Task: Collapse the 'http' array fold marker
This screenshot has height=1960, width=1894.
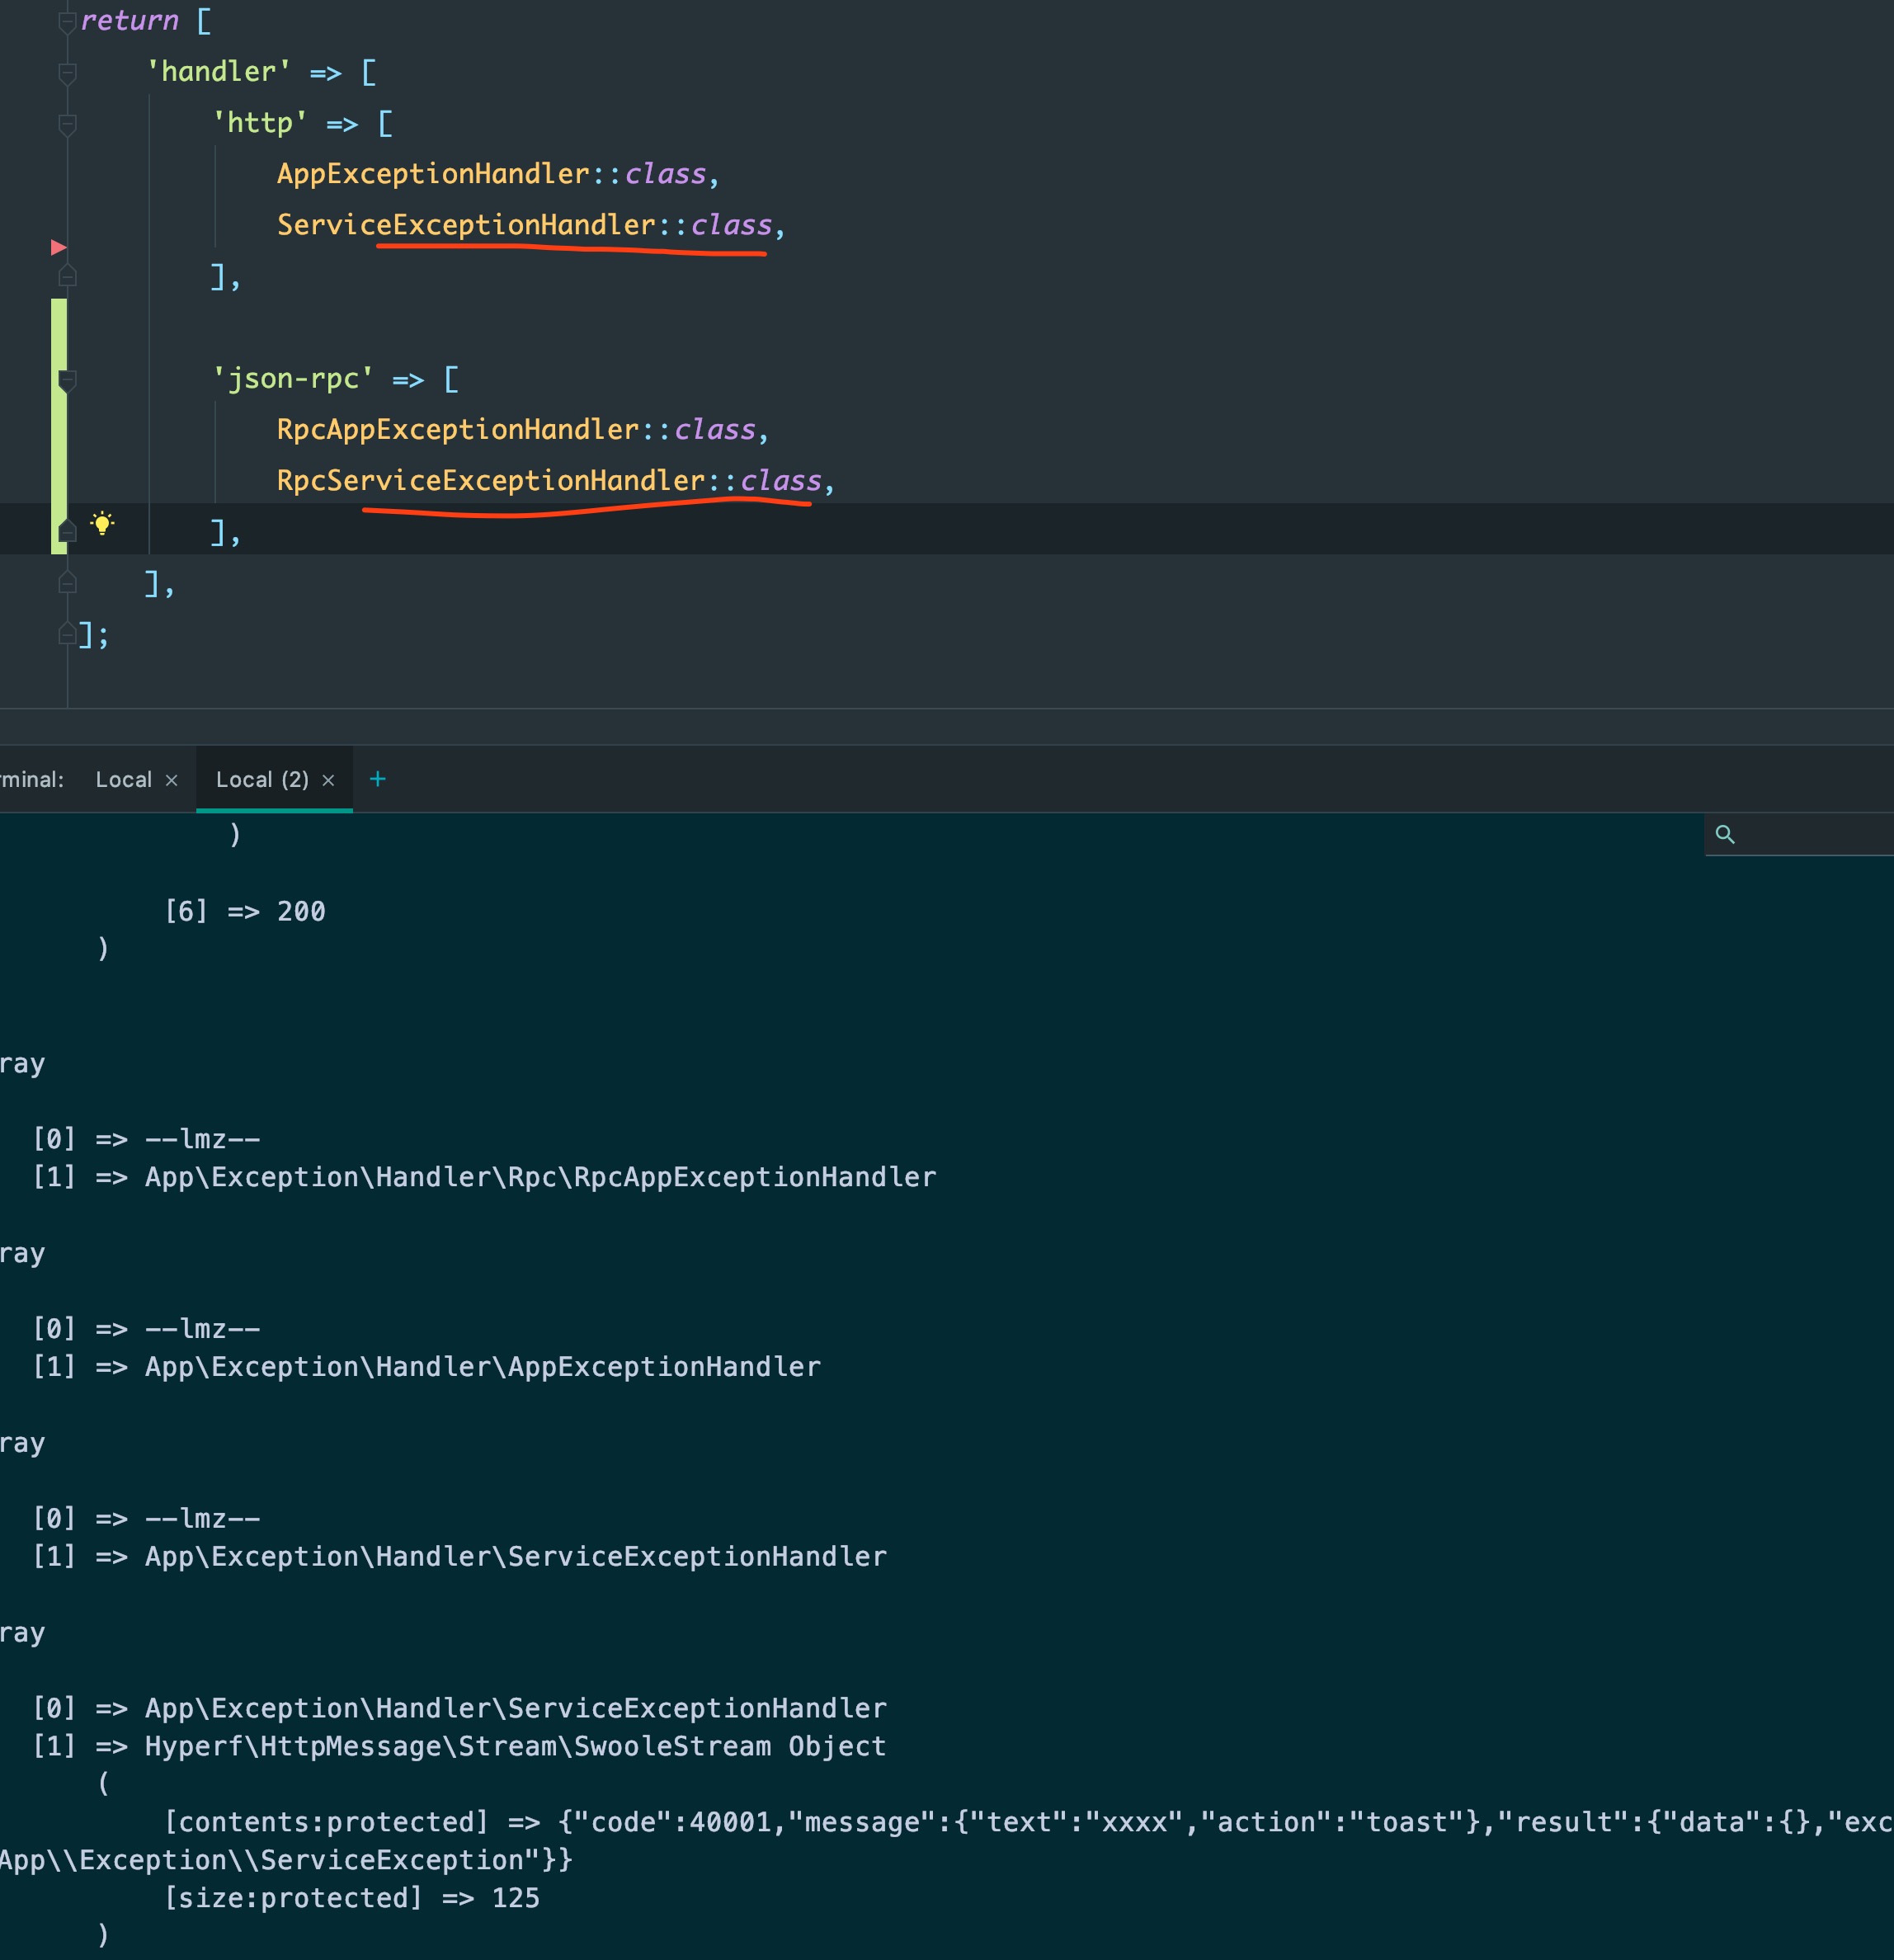Action: pos(67,124)
